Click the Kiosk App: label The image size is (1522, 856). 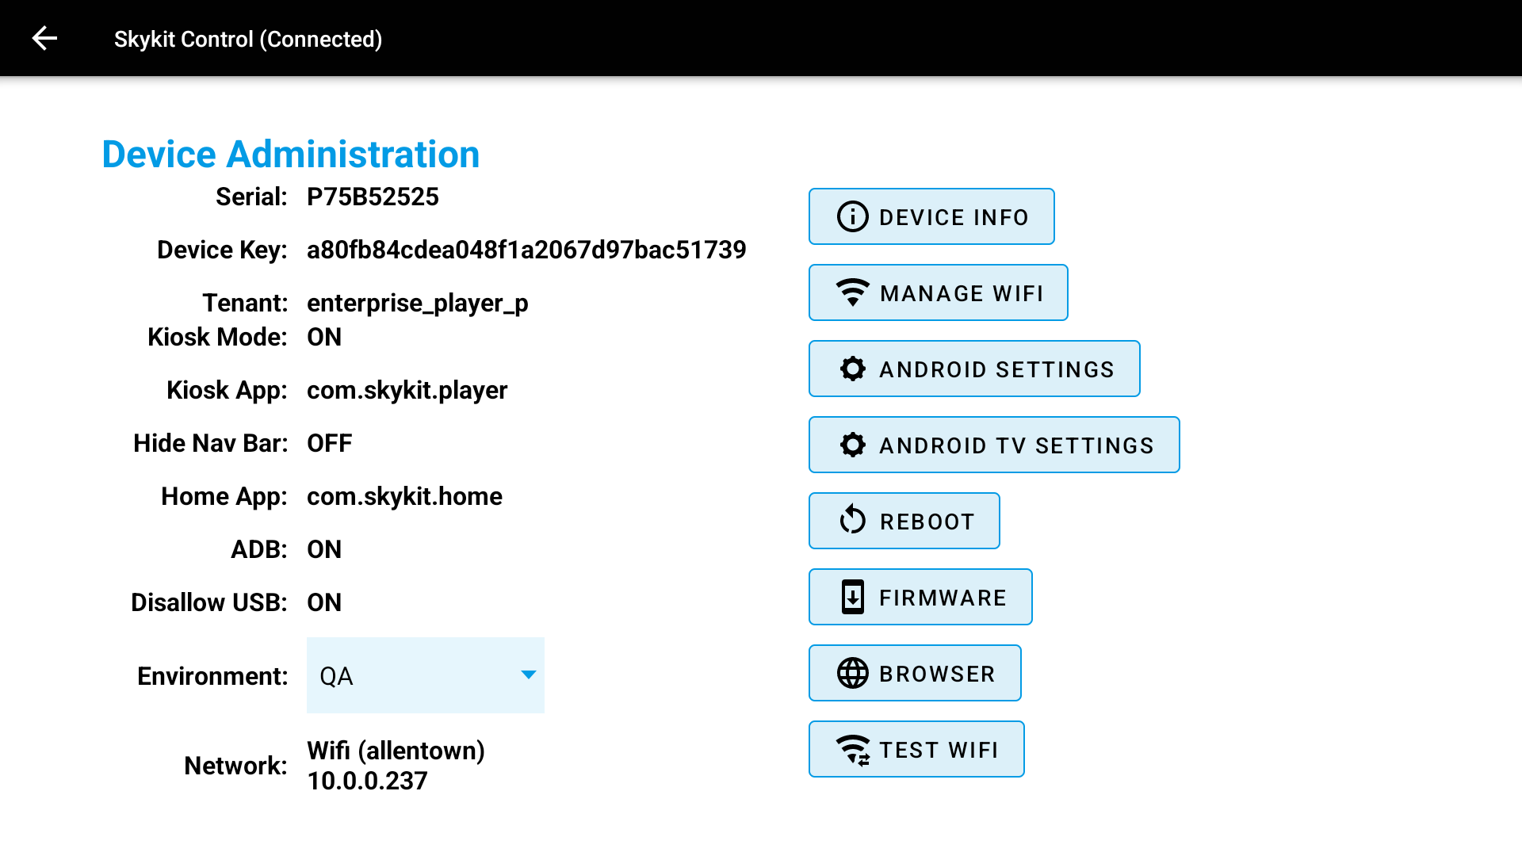(x=227, y=391)
